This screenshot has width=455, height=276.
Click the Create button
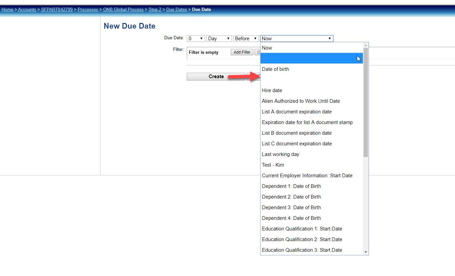tap(216, 76)
